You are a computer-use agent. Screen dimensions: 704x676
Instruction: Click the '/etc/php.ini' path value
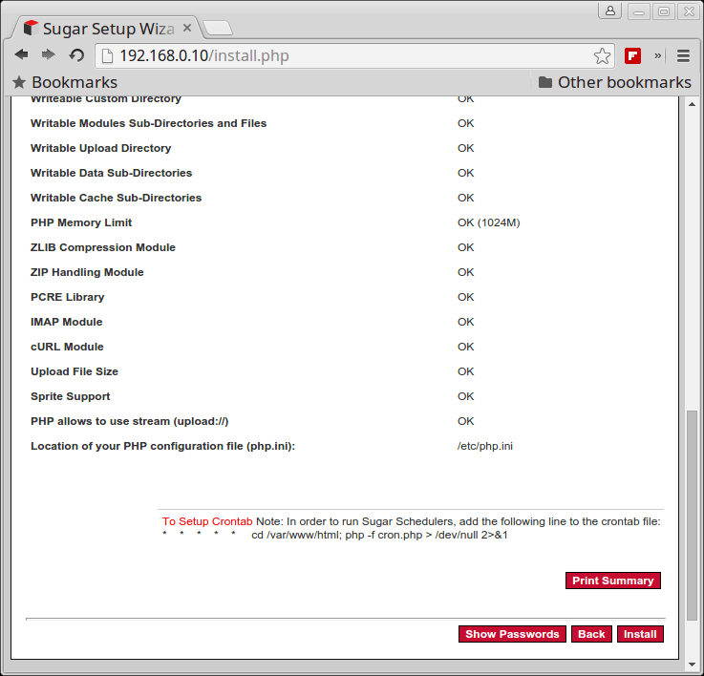click(x=485, y=446)
